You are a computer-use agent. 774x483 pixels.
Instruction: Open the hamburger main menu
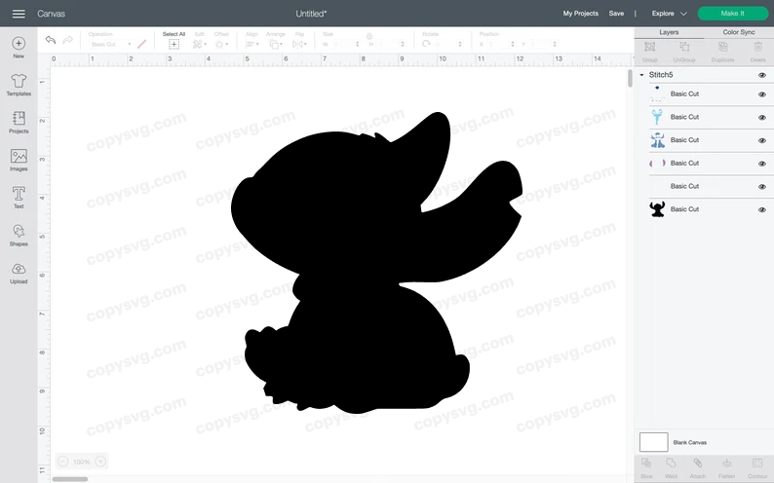click(x=19, y=14)
